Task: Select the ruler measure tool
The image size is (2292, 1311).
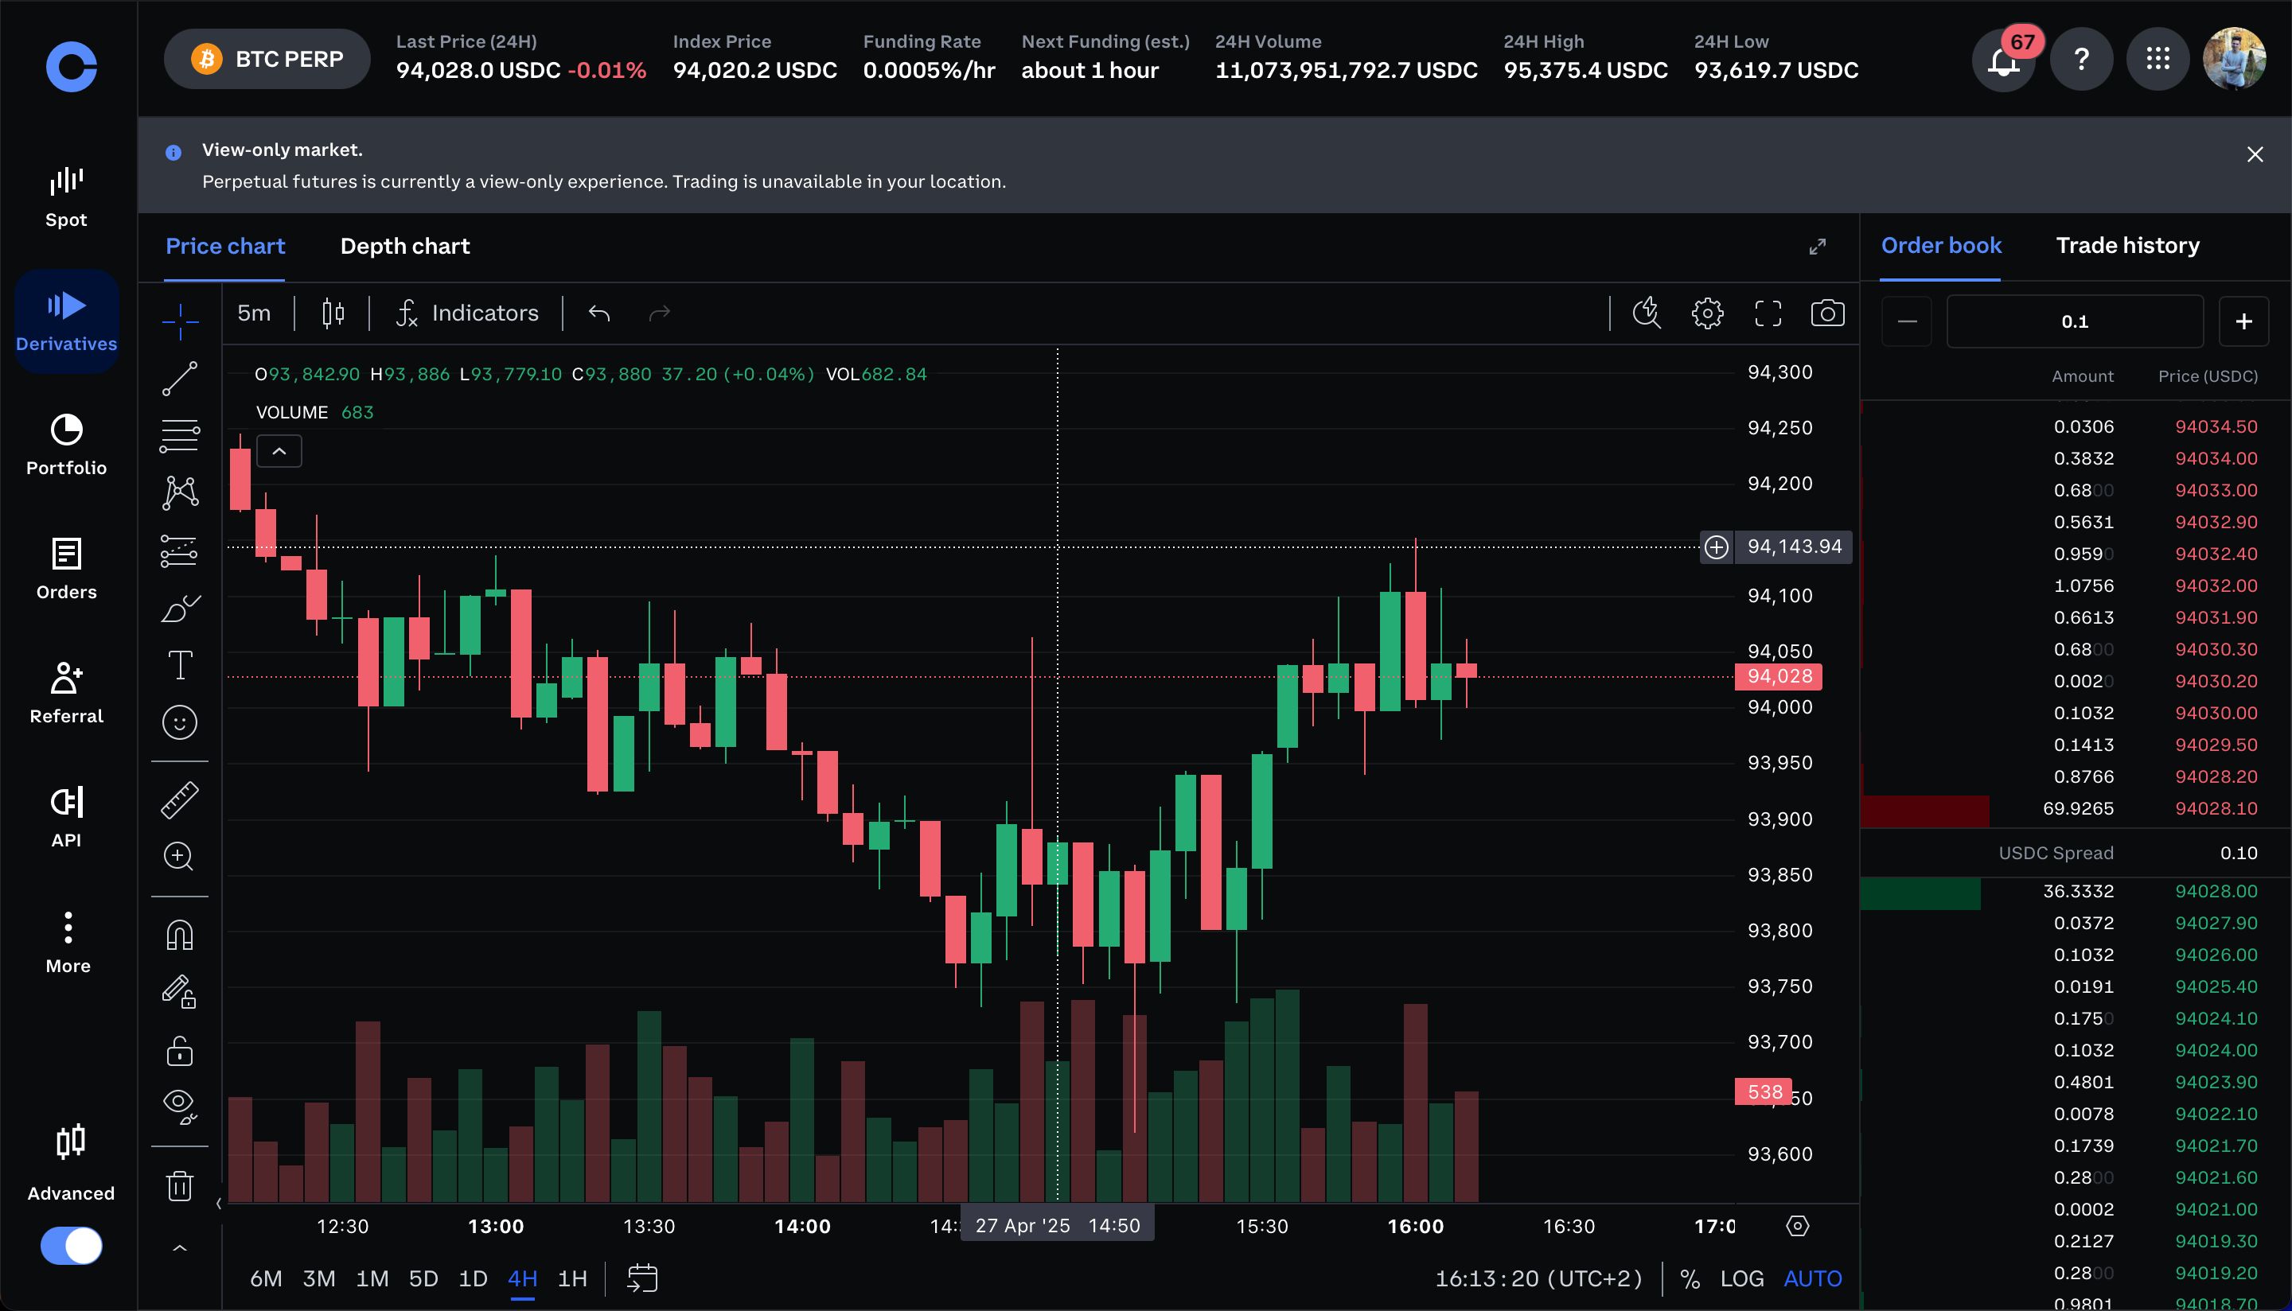Action: (180, 799)
